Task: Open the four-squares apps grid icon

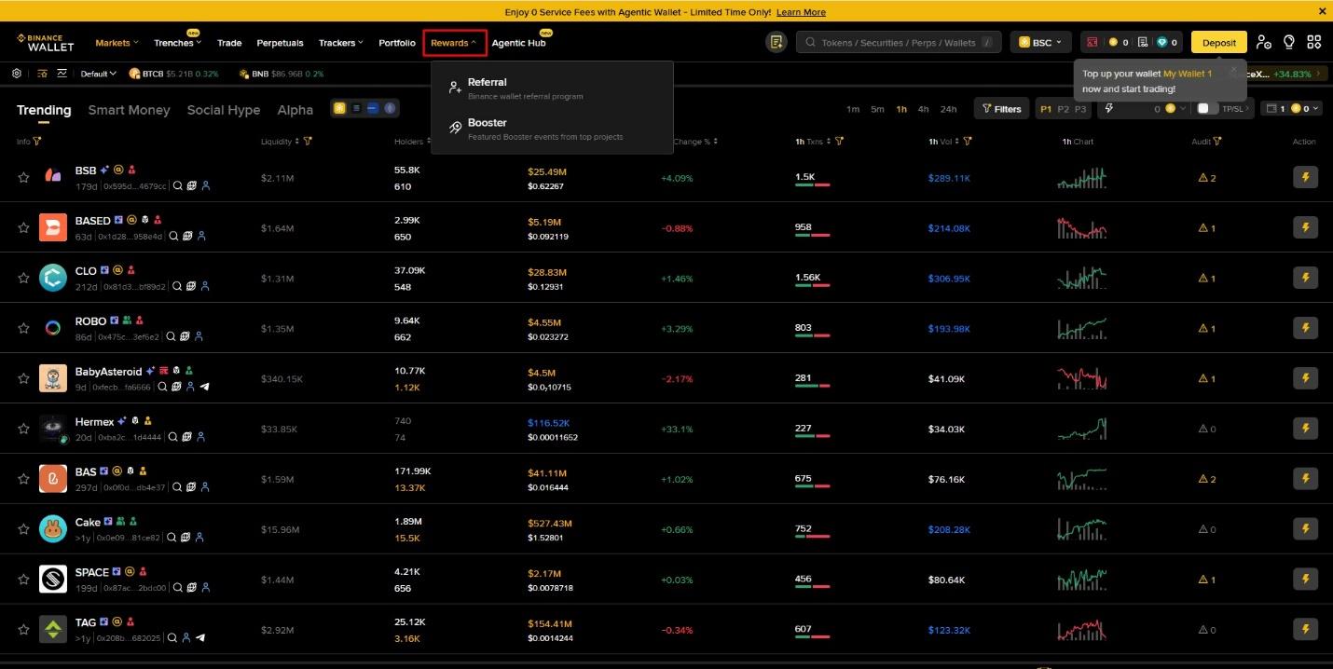Action: pos(1314,42)
